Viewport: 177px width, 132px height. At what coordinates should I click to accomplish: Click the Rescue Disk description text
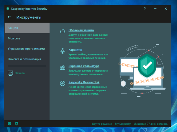pyautogui.click(x=88, y=90)
